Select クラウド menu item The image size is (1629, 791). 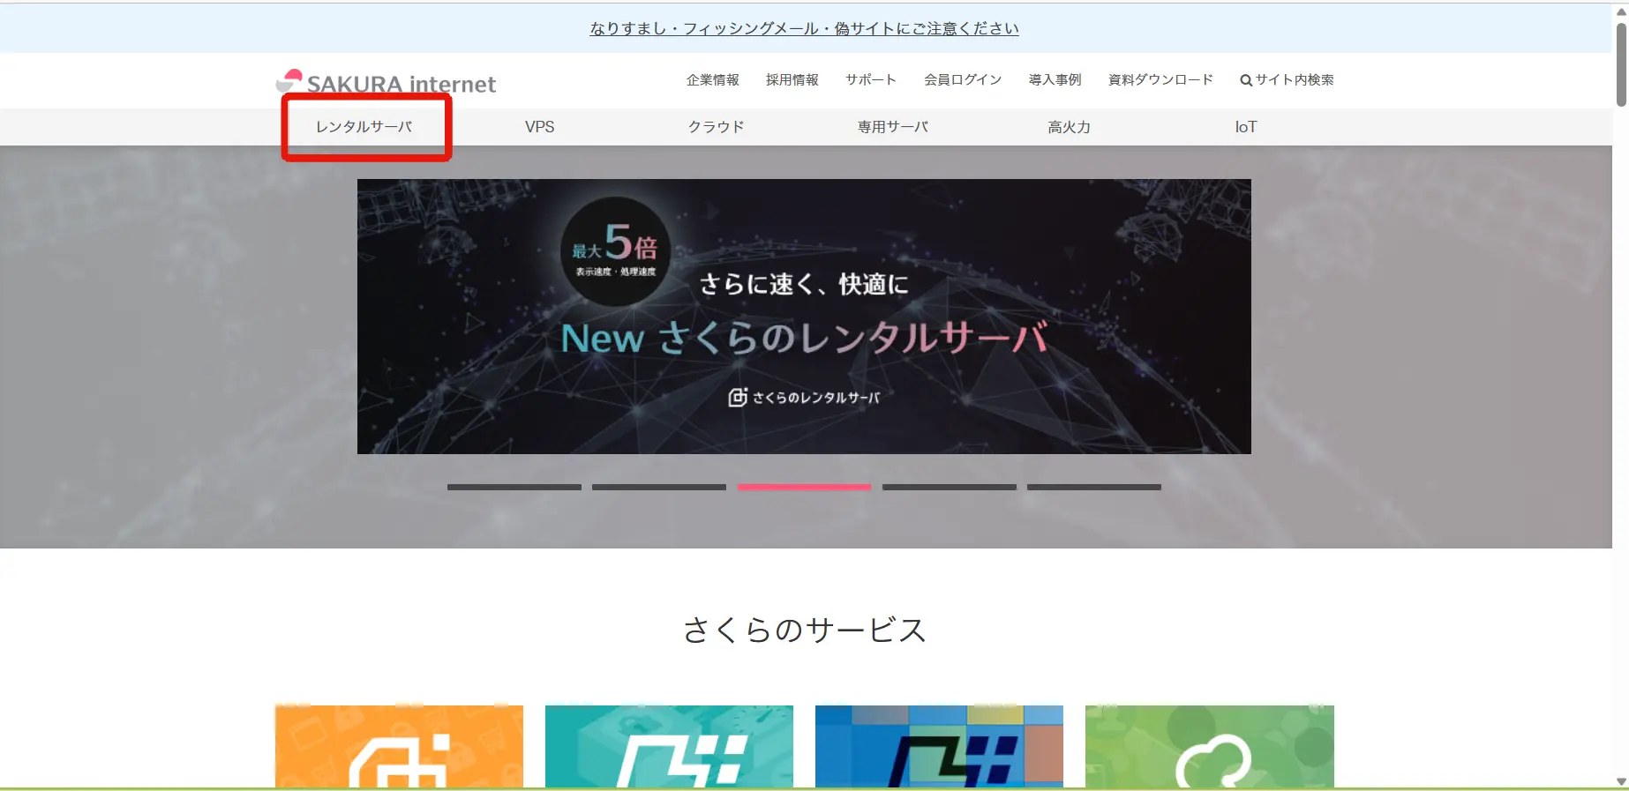point(717,127)
